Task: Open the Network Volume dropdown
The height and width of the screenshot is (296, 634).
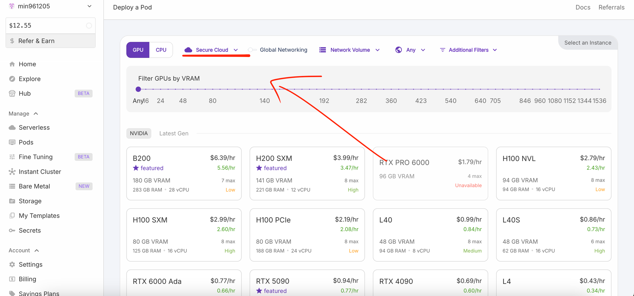Action: coord(350,50)
